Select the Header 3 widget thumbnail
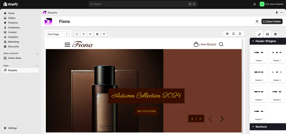Screen dimensions: 286x134 pos(258,74)
